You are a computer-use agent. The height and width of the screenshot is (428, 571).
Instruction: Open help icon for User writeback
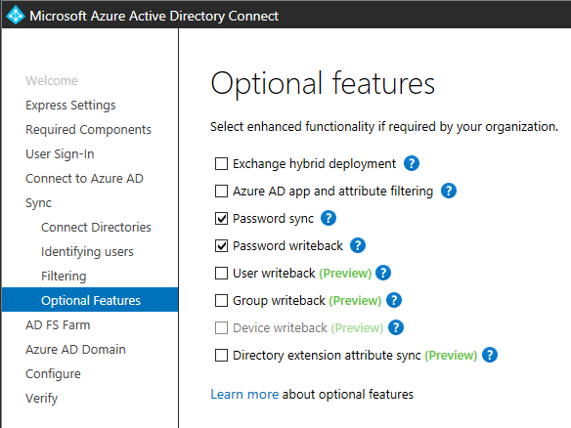pos(383,273)
